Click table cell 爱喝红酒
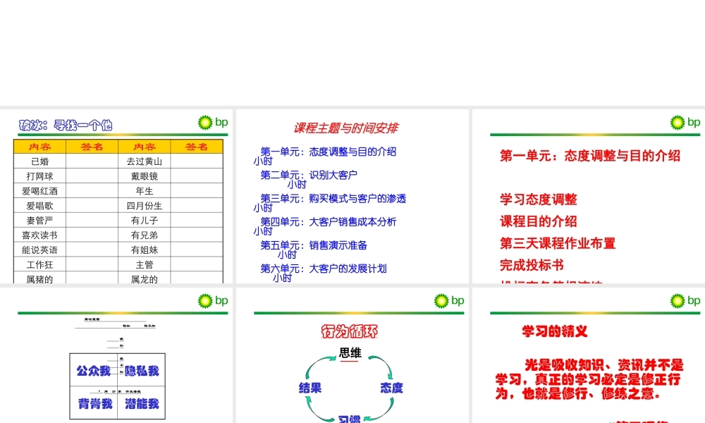The width and height of the screenshot is (705, 423). pyautogui.click(x=40, y=191)
